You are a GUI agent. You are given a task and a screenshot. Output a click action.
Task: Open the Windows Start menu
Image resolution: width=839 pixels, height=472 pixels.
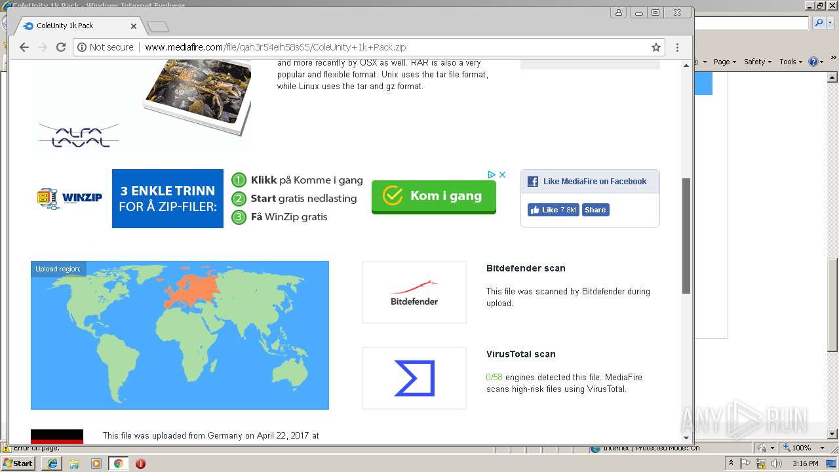coord(18,463)
